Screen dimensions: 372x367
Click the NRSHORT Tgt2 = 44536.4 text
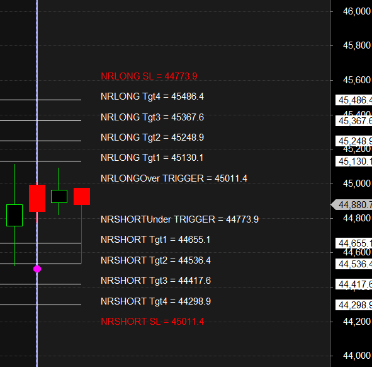tap(155, 260)
